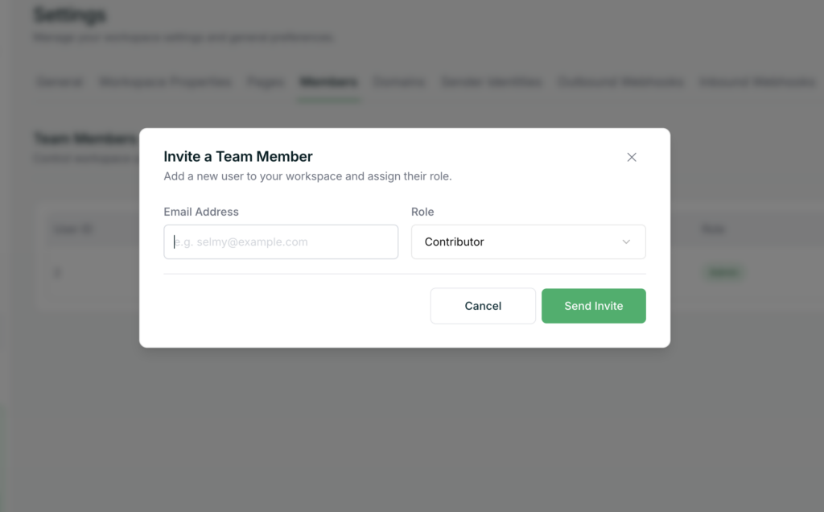The width and height of the screenshot is (824, 512).
Task: Select the Members tab
Action: 328,82
